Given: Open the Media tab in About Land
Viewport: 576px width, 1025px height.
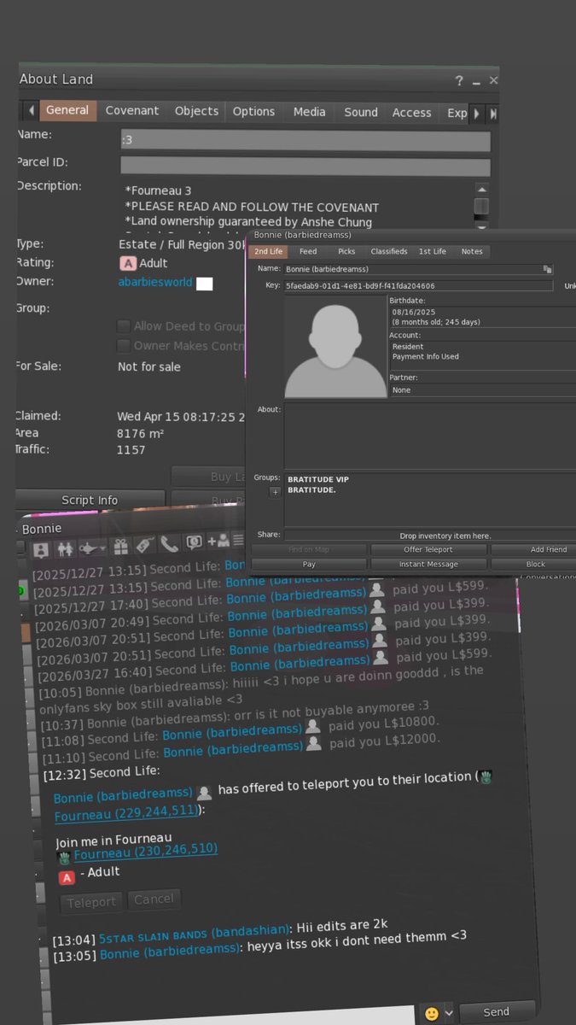Looking at the screenshot, I should click(x=309, y=112).
